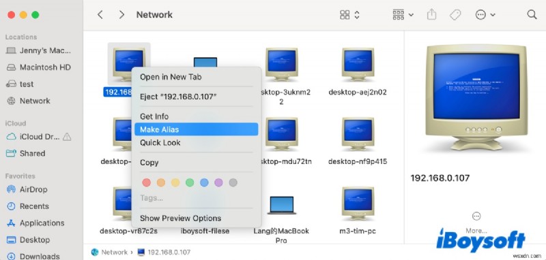Open Downloads in Favorites
The width and height of the screenshot is (546, 260).
pos(33,256)
